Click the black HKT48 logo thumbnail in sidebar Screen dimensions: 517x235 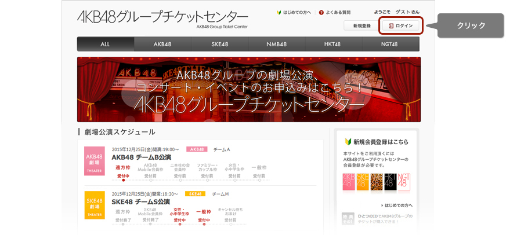coord(391,182)
